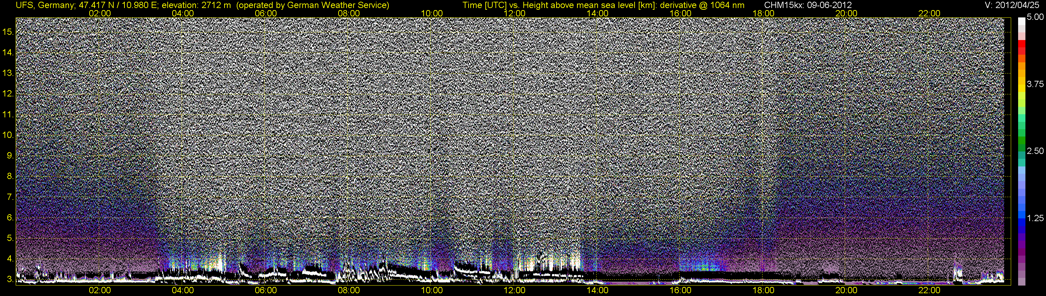Image resolution: width=1046 pixels, height=296 pixels.
Task: Click the '04:00' label on the bottom time axis
Action: (183, 291)
